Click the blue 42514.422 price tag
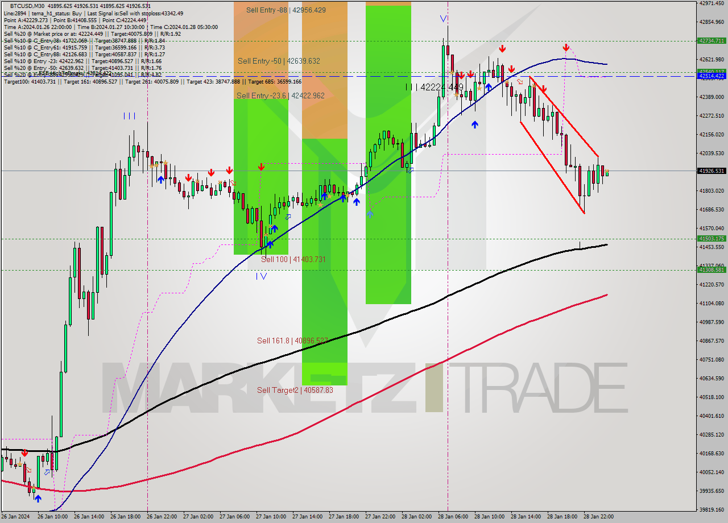Image resolution: width=728 pixels, height=523 pixels. 712,76
